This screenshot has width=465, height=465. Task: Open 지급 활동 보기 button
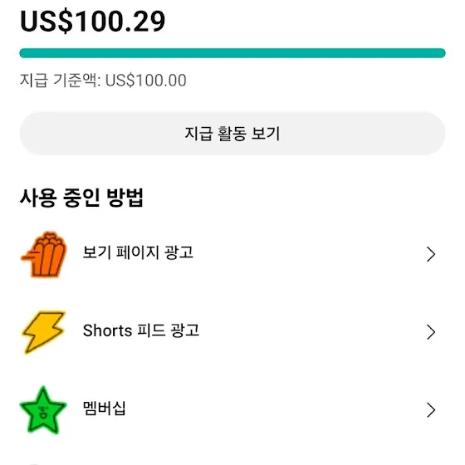[x=232, y=133]
